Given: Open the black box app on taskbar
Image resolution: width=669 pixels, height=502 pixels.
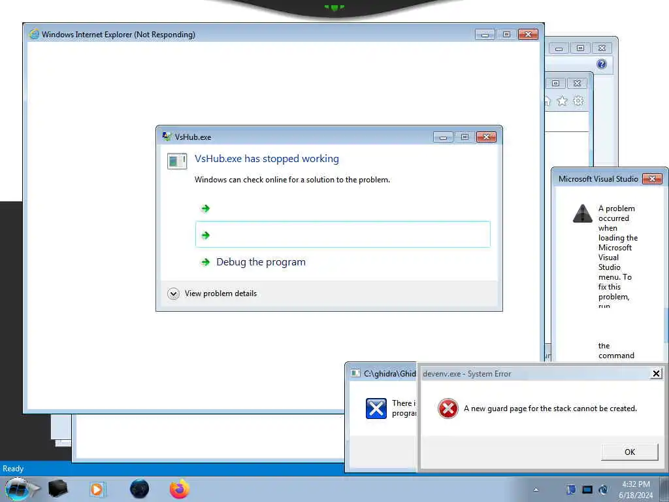Looking at the screenshot, I should click(x=58, y=489).
